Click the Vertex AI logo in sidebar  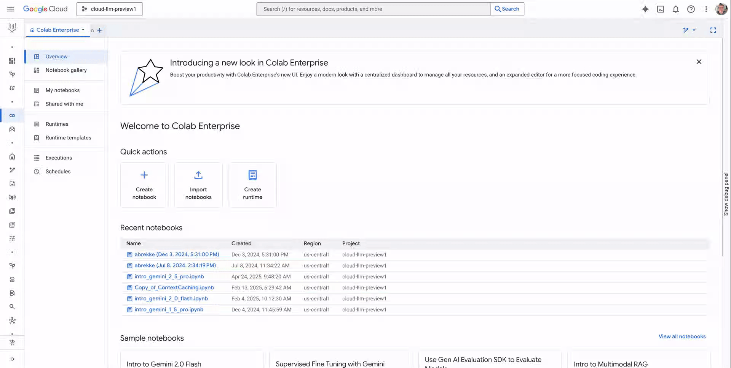click(x=12, y=27)
